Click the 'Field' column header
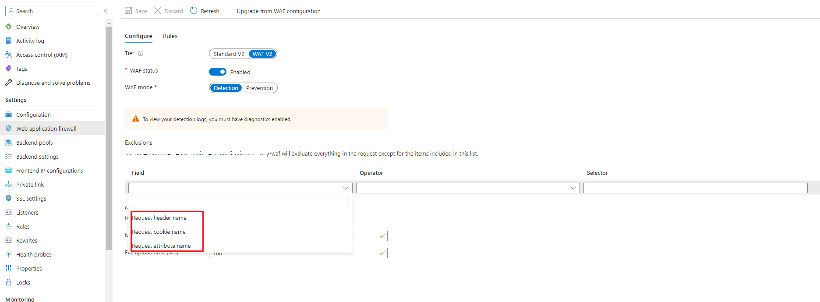820x302 pixels. (x=138, y=173)
